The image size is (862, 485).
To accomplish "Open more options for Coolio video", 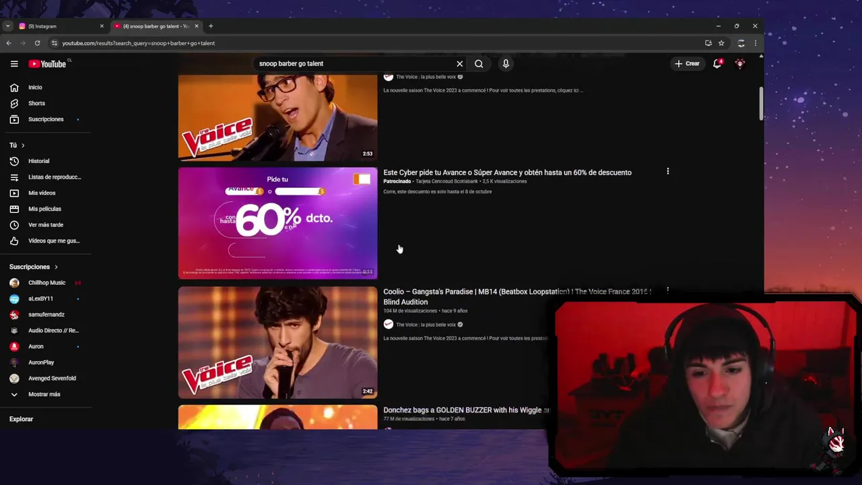I will [x=667, y=290].
